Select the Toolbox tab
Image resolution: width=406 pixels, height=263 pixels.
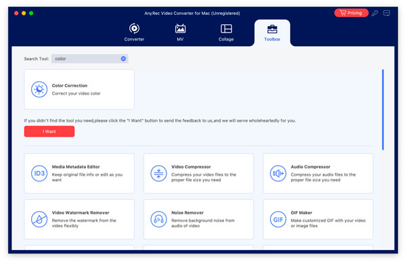tap(272, 33)
